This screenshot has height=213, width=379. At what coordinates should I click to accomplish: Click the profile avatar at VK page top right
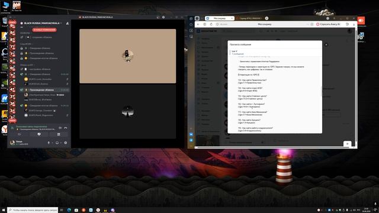pos(349,31)
